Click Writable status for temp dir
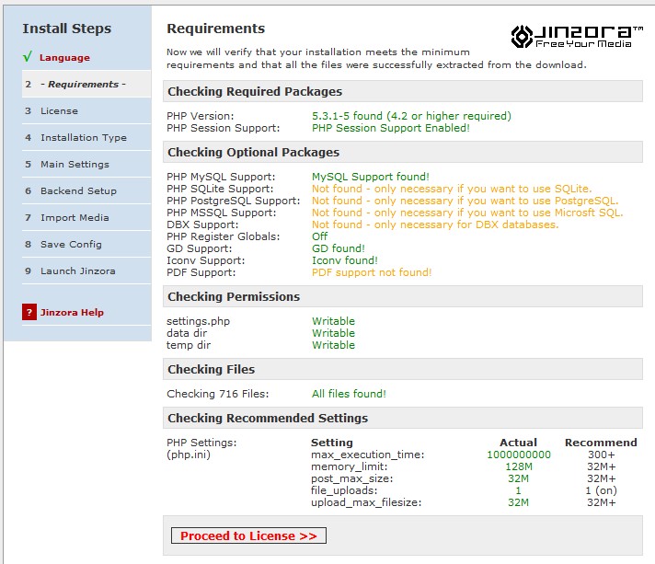Image resolution: width=655 pixels, height=564 pixels. (333, 345)
